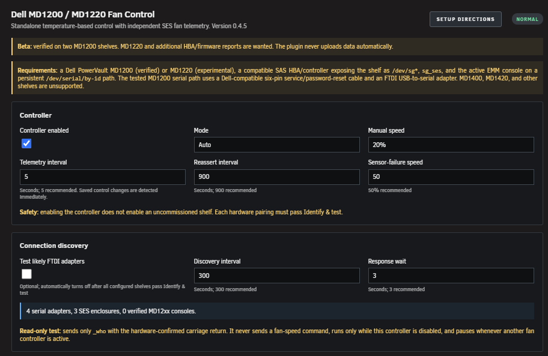The image size is (548, 356).
Task: Click the Dell MD1200 / MD1220 Fan Control heading
Action: tap(83, 14)
